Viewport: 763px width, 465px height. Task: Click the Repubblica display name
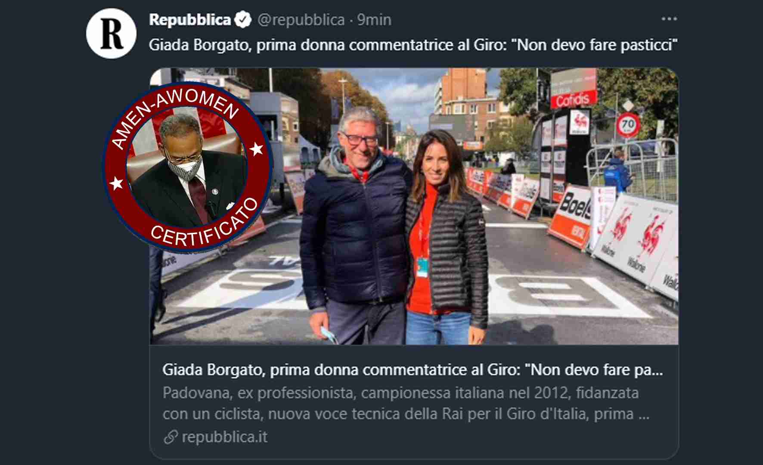[x=190, y=20]
